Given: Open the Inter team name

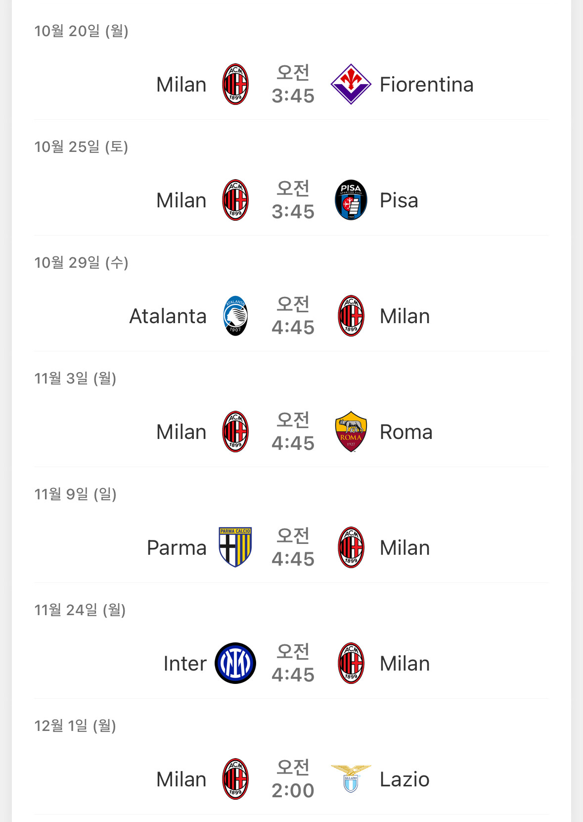Looking at the screenshot, I should pos(185,664).
